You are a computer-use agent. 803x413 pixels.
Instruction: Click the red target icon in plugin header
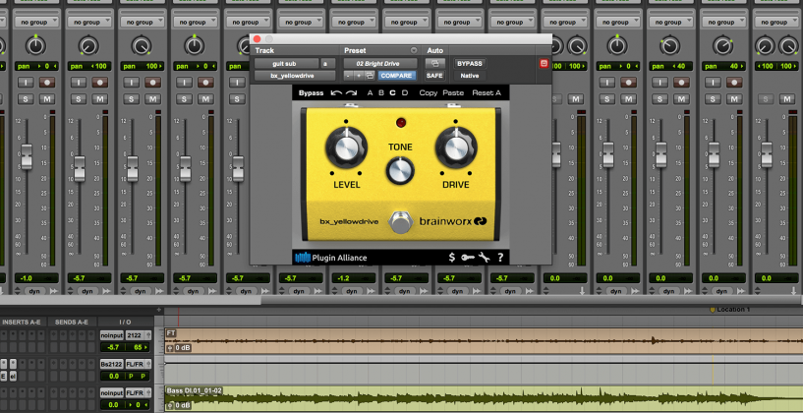click(544, 64)
